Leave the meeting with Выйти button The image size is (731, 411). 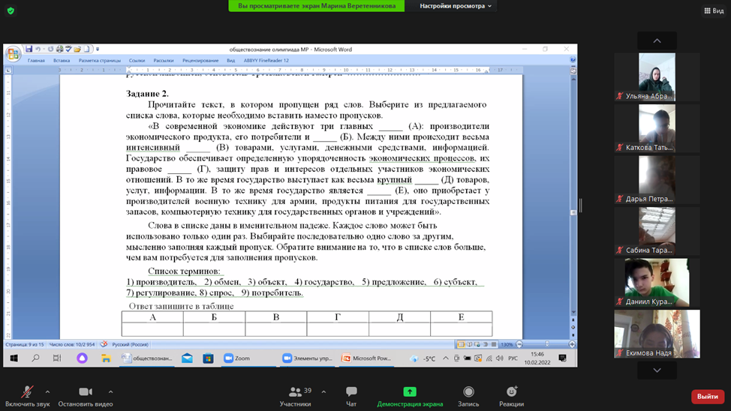707,396
